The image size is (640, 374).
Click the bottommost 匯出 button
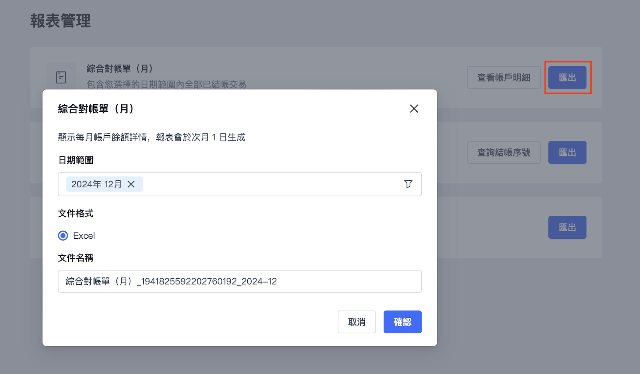click(567, 228)
